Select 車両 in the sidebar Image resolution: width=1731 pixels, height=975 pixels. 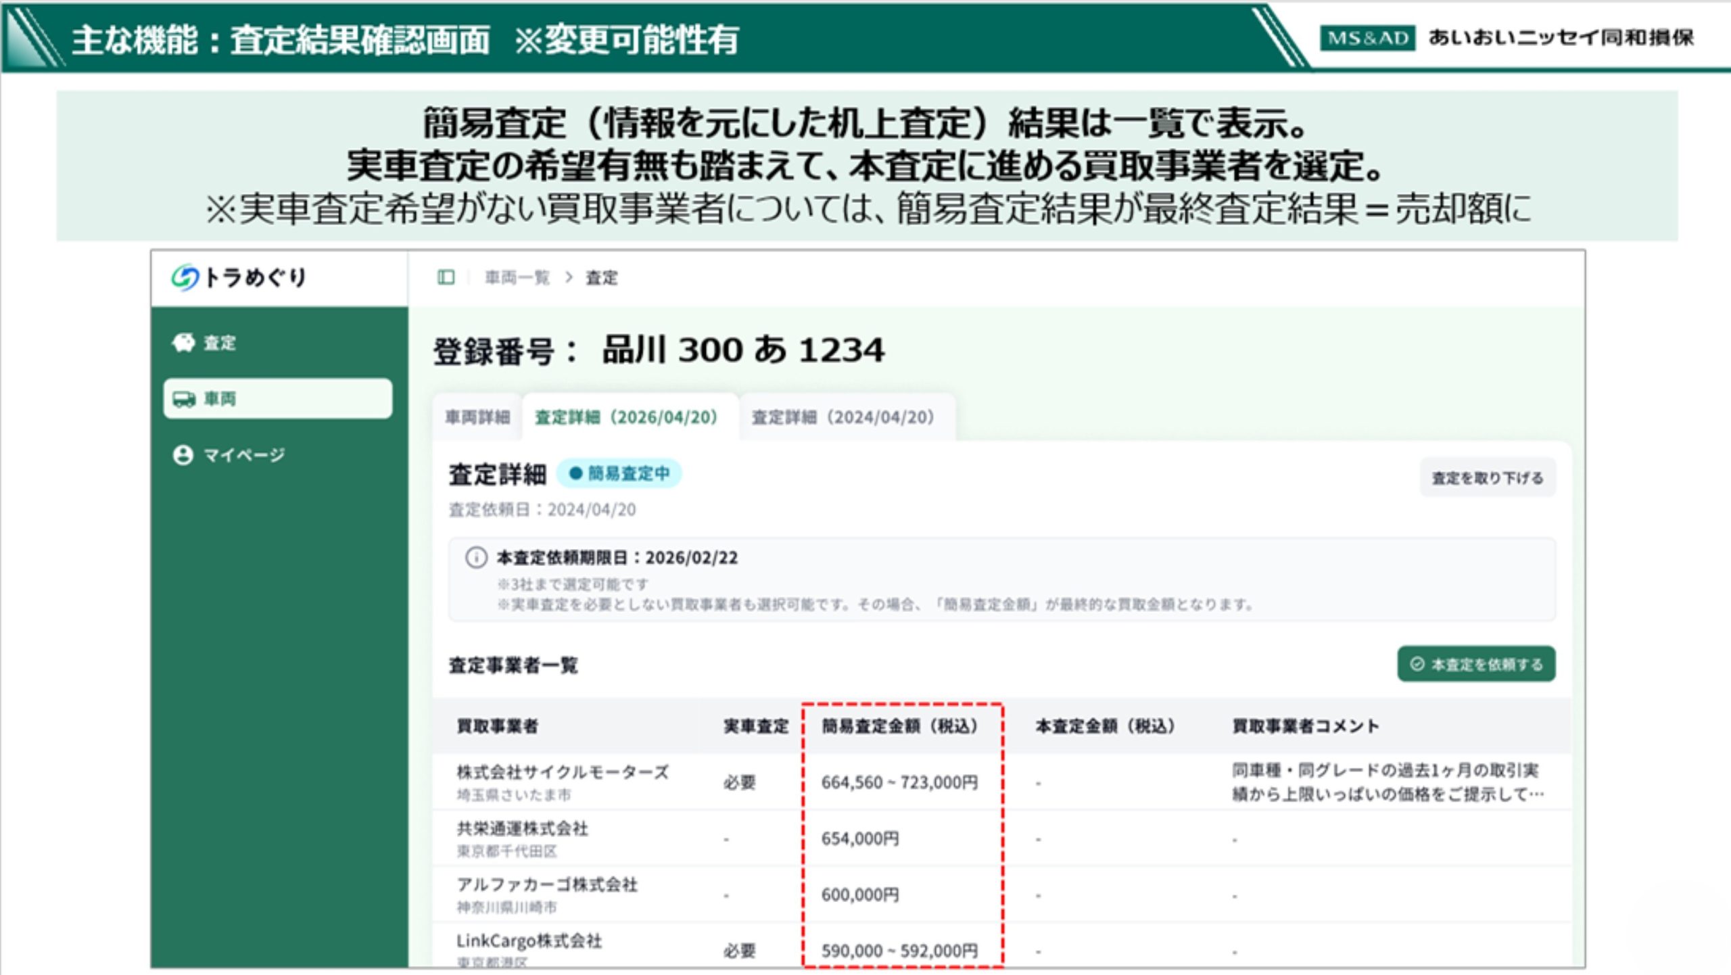277,398
